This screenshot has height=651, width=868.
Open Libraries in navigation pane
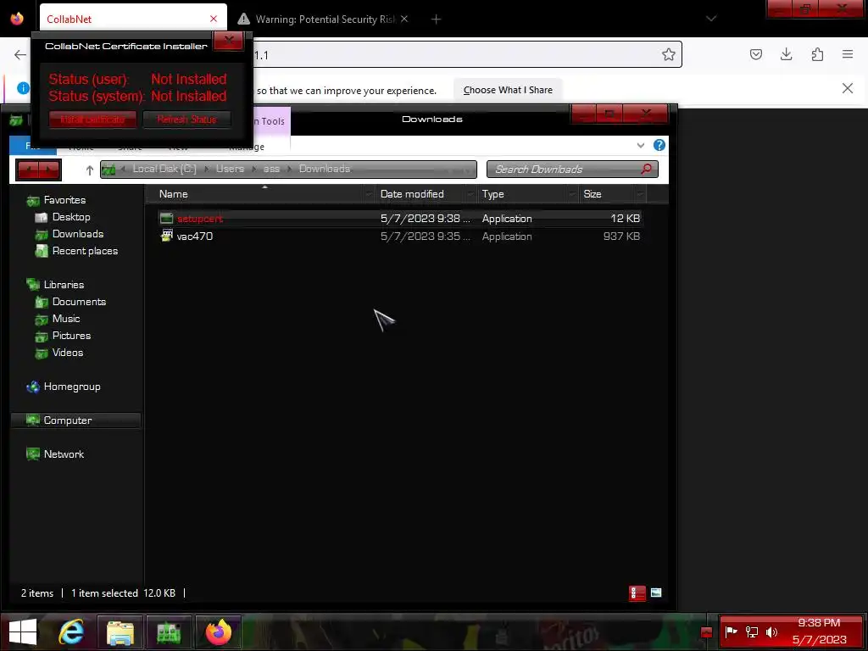tap(64, 285)
